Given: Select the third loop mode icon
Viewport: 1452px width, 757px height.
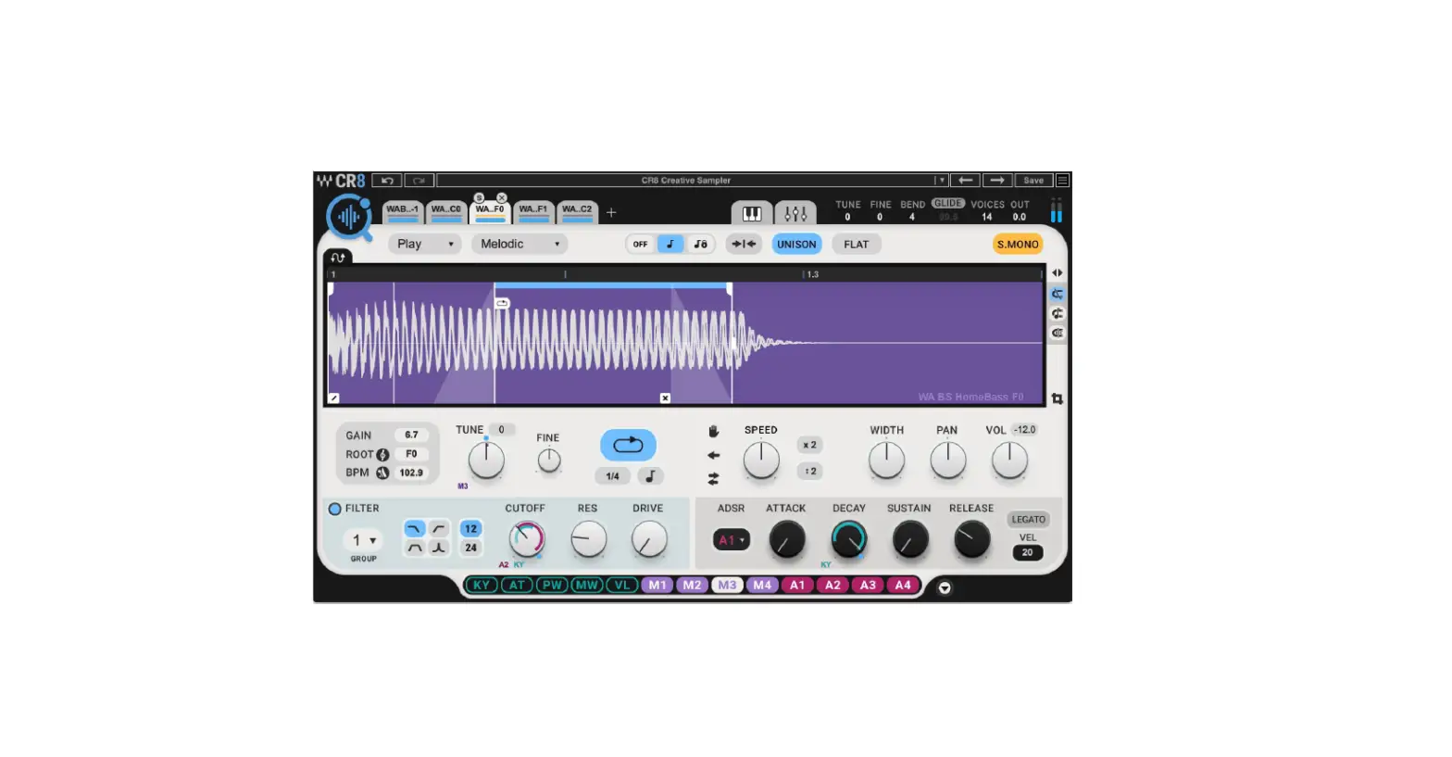Looking at the screenshot, I should 1057,333.
